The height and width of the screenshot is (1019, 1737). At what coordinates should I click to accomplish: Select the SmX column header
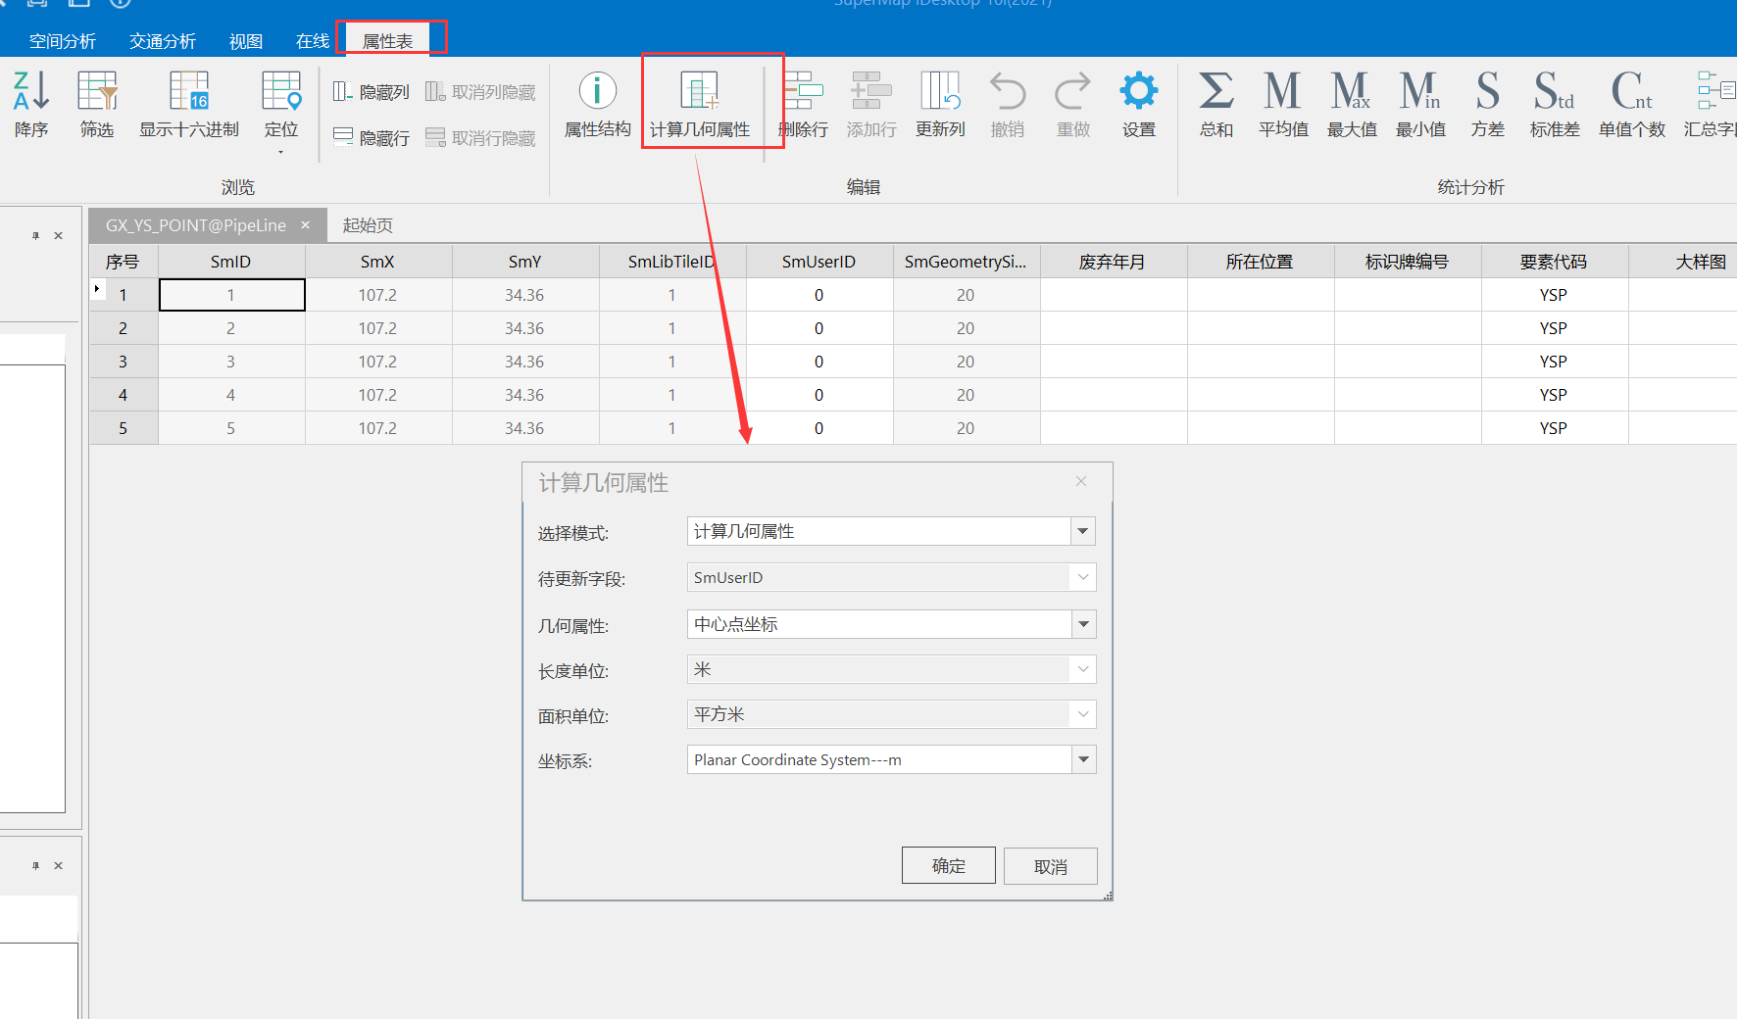point(377,262)
